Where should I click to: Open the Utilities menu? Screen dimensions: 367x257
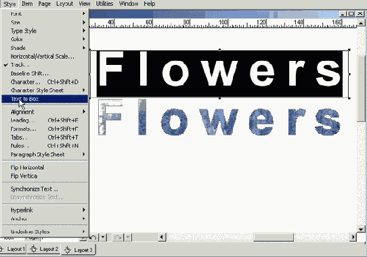pos(105,4)
